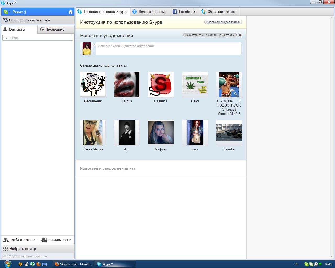Open the Личные данные tab
335x268 pixels.
coord(150,12)
